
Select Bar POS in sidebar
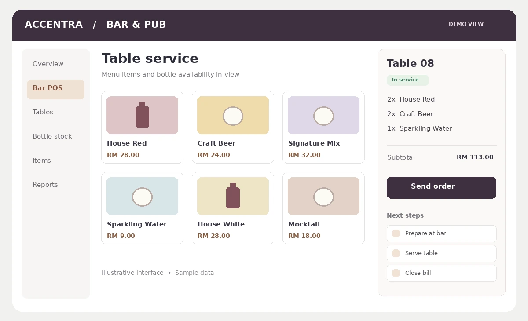coord(55,90)
